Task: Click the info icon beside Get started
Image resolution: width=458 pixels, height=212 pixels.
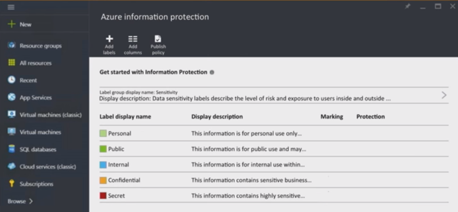Action: coord(212,72)
